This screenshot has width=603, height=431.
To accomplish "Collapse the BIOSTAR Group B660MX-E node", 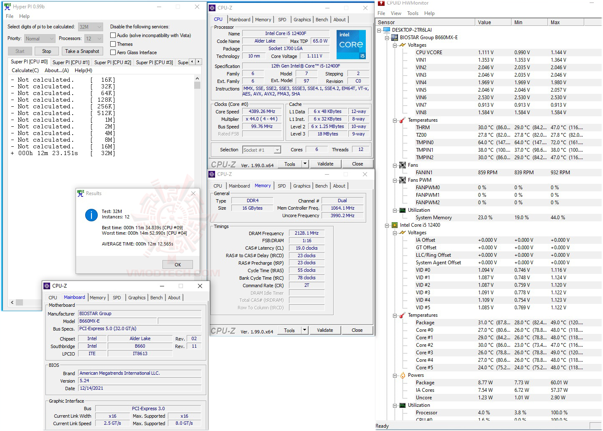I will click(387, 38).
